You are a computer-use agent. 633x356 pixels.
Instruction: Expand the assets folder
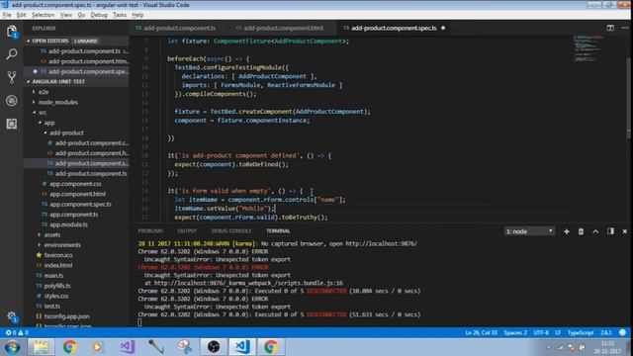click(52, 234)
